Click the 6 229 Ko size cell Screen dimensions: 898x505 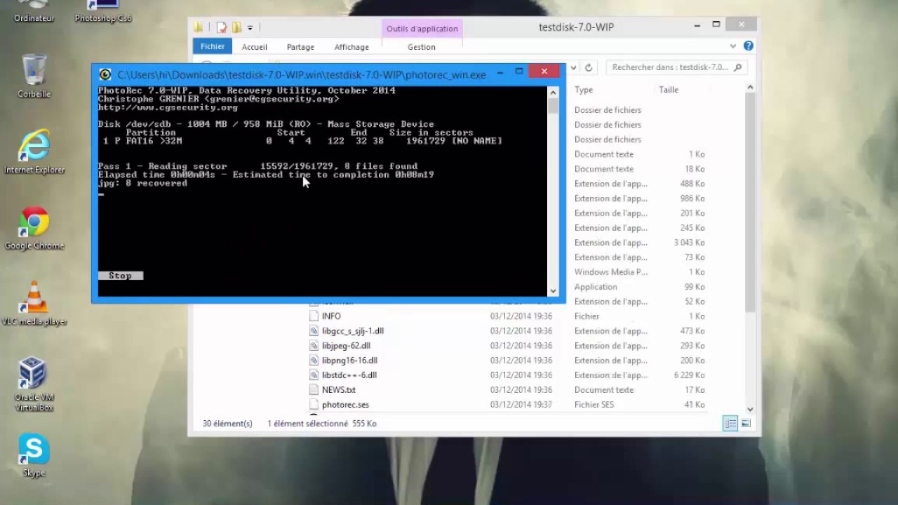point(689,375)
